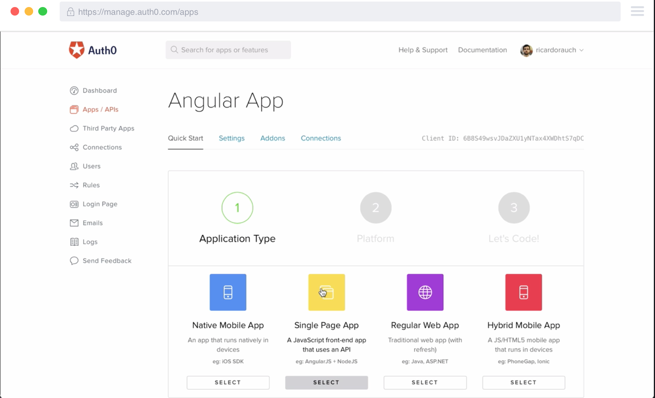
Task: Click the ricardorauch username
Action: click(x=556, y=50)
